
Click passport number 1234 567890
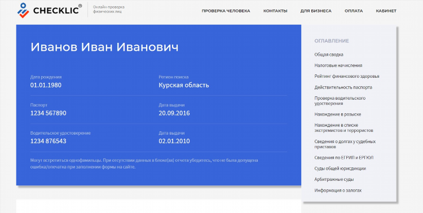(x=49, y=113)
